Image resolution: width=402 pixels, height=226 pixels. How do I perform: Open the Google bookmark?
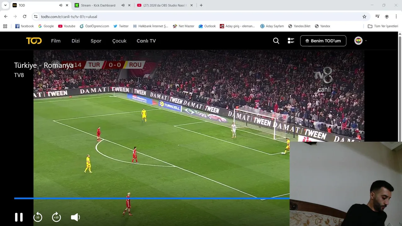[46, 26]
